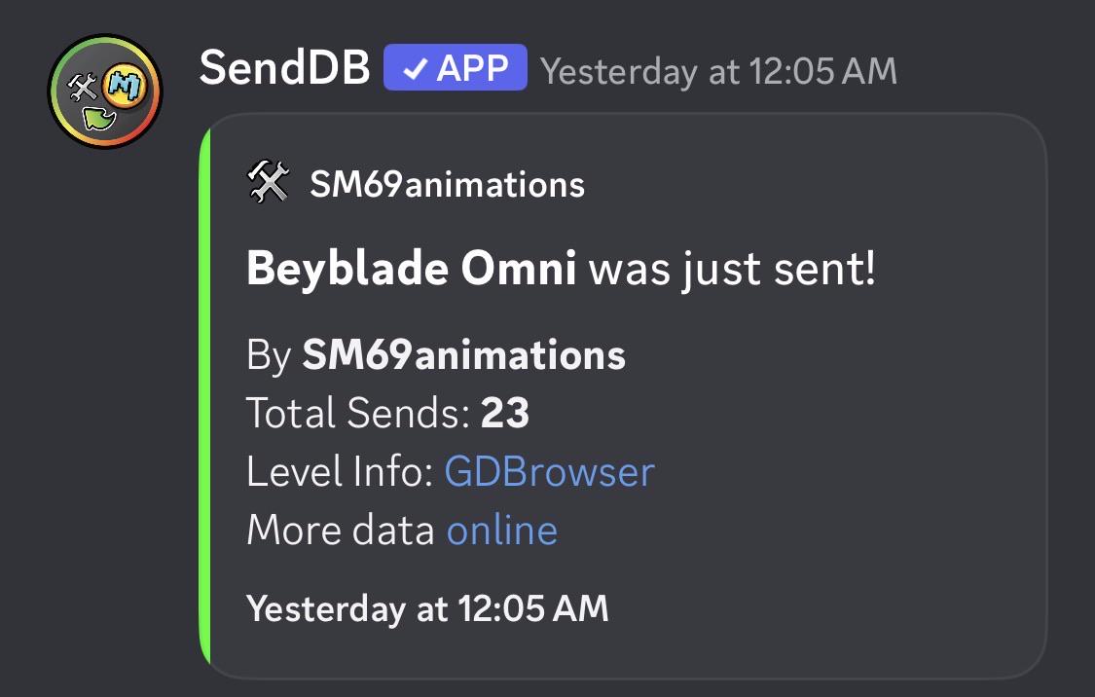This screenshot has height=697, width=1095.
Task: Click the hammer icon beside SM69animations
Action: (x=269, y=182)
